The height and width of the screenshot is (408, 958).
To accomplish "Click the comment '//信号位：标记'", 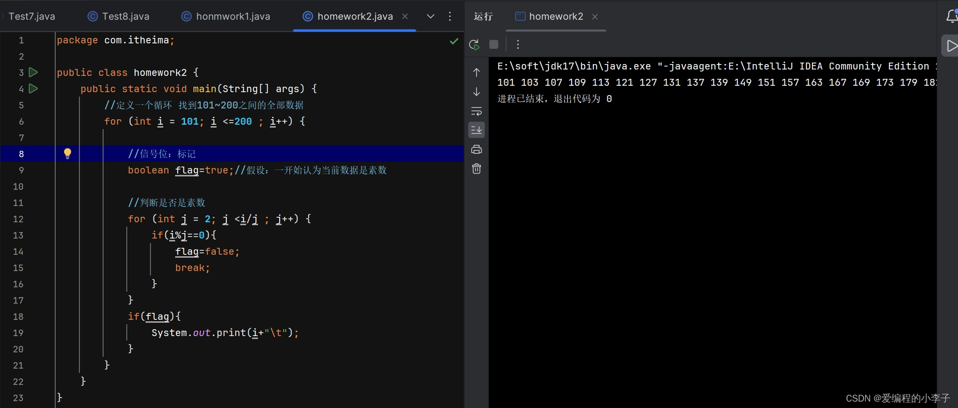I will 162,154.
